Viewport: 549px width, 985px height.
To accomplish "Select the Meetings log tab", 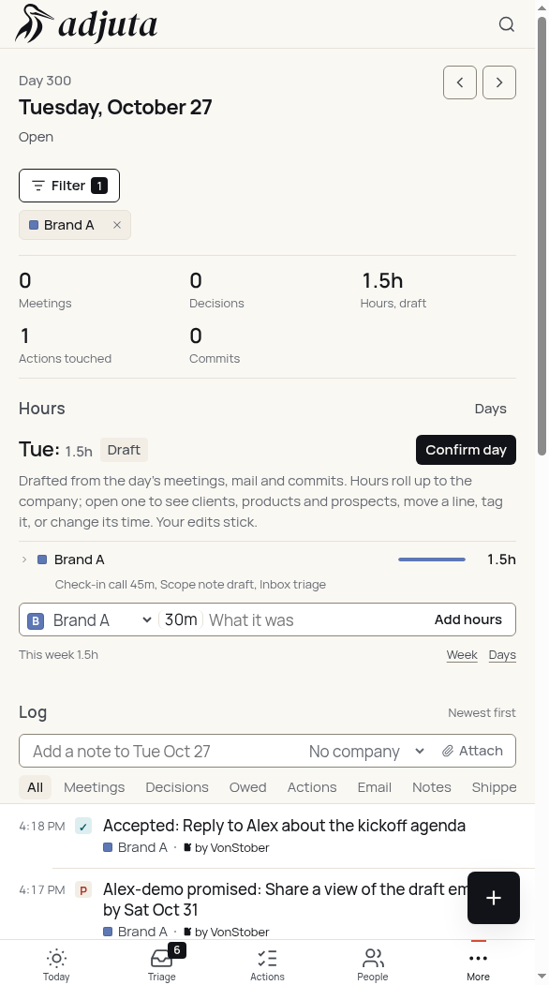I will point(95,787).
